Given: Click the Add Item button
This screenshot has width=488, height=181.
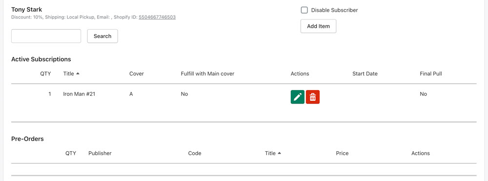Looking at the screenshot, I should [x=318, y=26].
